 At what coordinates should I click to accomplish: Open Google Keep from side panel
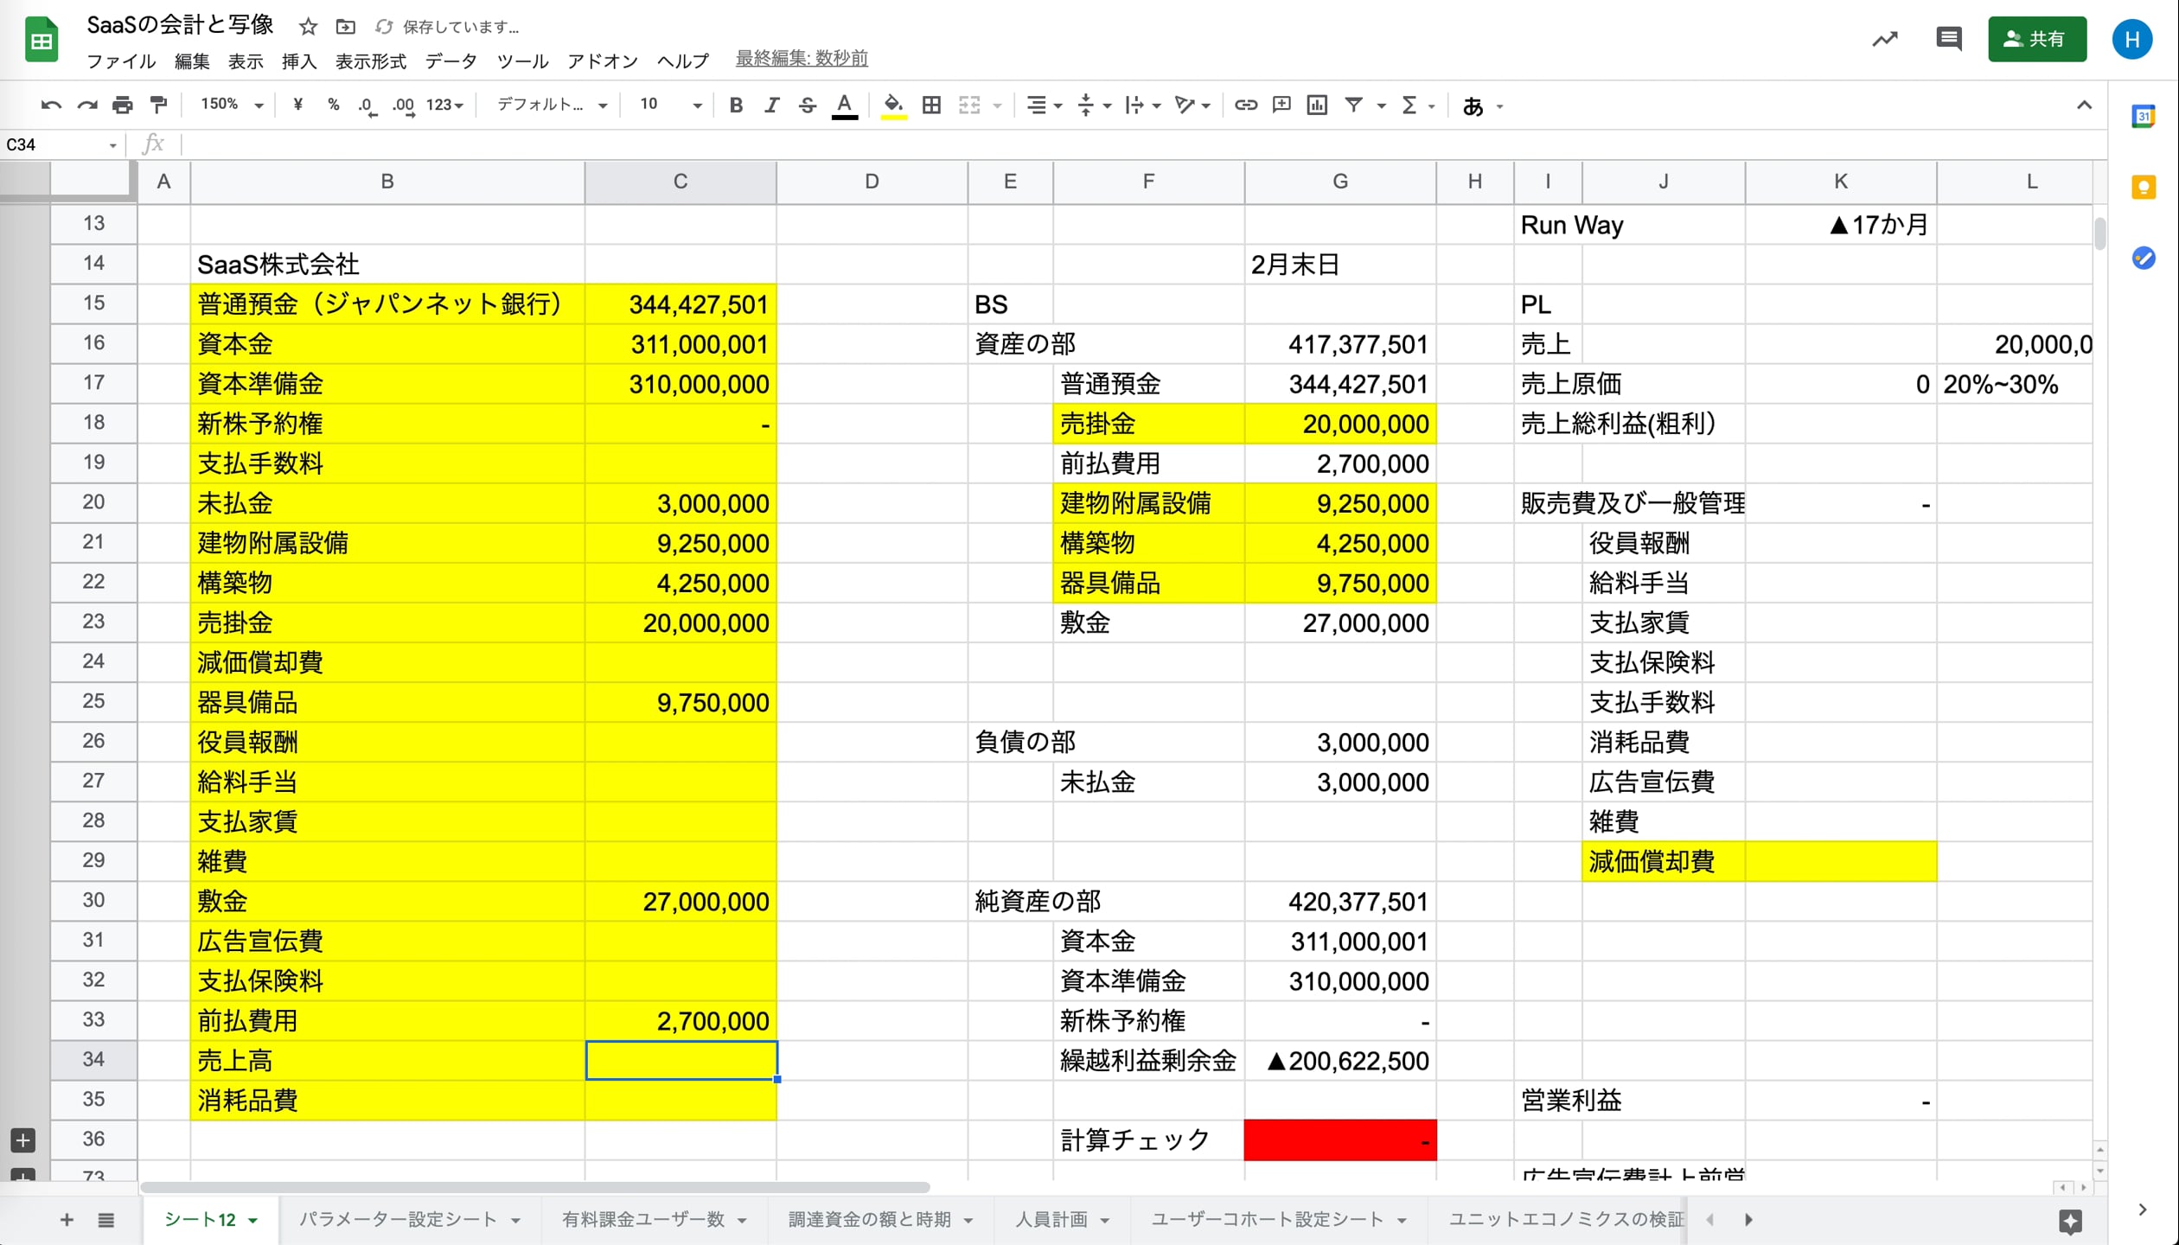pyautogui.click(x=2144, y=187)
